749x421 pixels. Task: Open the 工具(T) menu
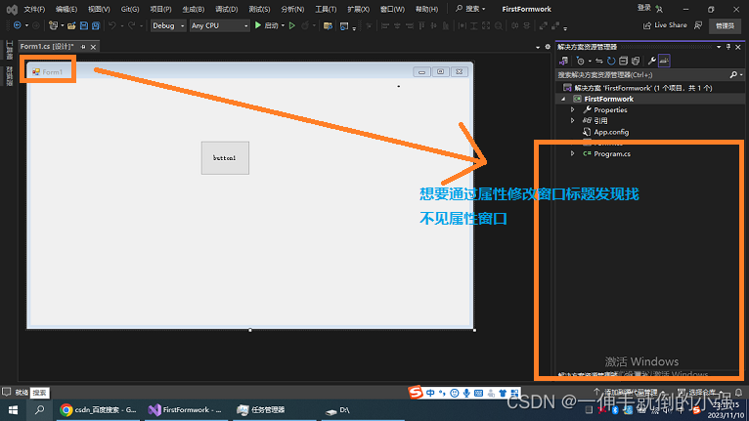[x=326, y=9]
